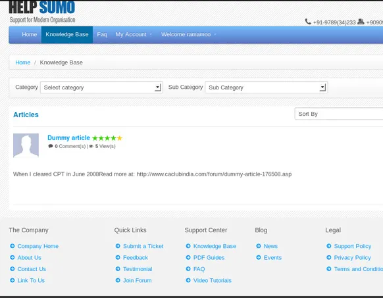The height and width of the screenshot is (298, 383).
Task: Click the phone icon in the header
Action: (308, 22)
